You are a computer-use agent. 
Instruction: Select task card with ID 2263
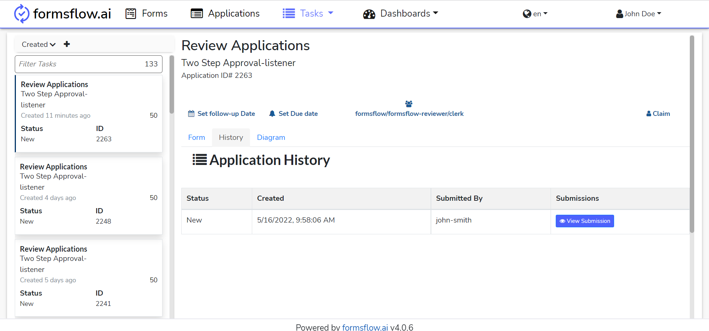(89, 114)
